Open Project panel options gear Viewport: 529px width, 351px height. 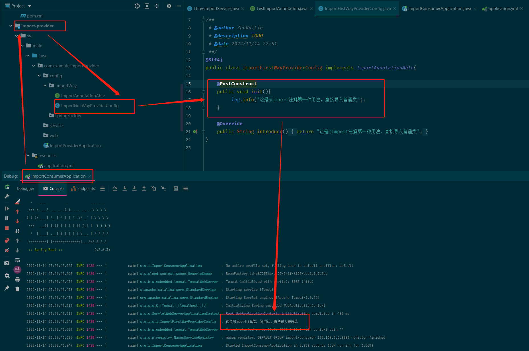pyautogui.click(x=169, y=6)
